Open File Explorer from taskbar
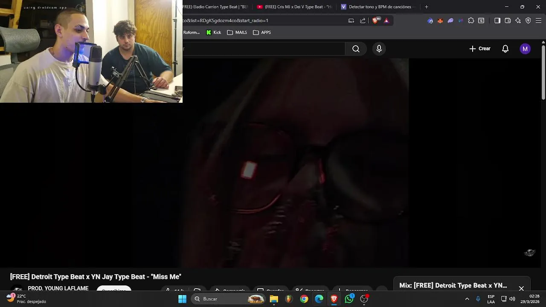The width and height of the screenshot is (546, 307). point(274,299)
